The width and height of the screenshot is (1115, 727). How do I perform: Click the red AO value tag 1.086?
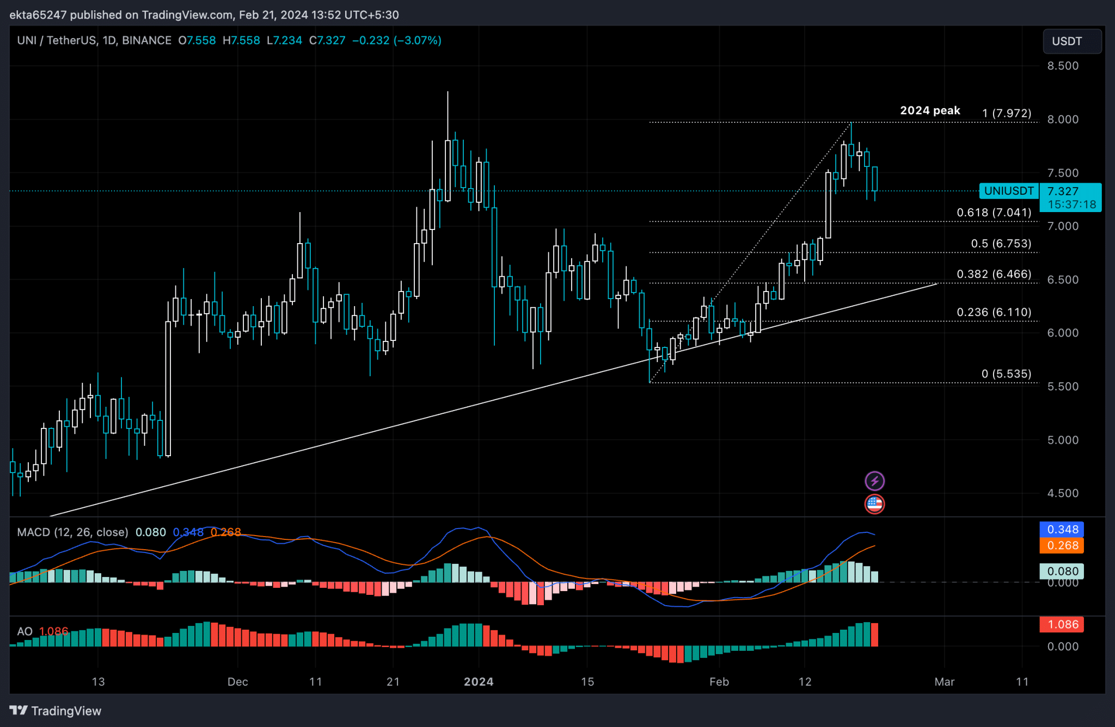pyautogui.click(x=1062, y=624)
